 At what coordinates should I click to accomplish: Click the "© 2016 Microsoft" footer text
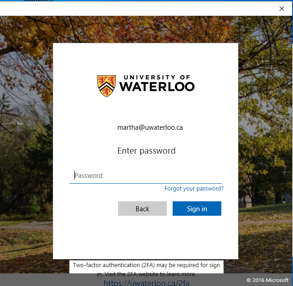pyautogui.click(x=267, y=280)
